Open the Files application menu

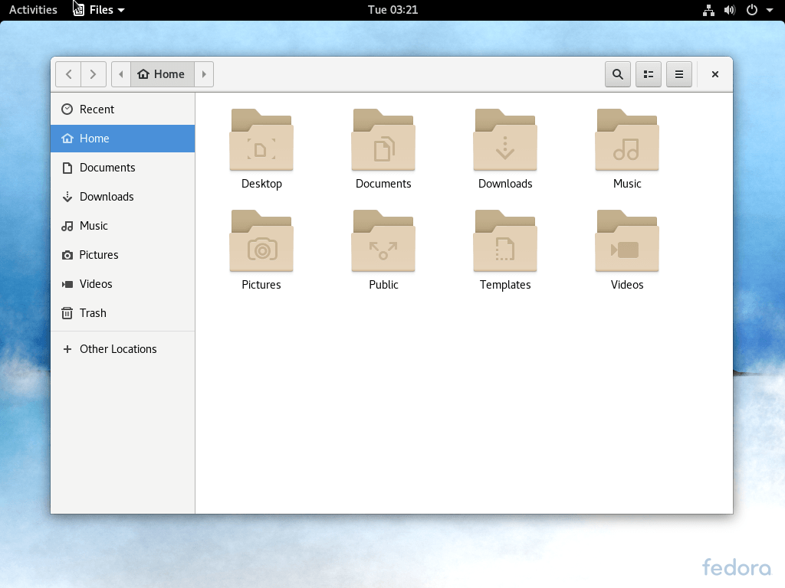[x=99, y=9]
